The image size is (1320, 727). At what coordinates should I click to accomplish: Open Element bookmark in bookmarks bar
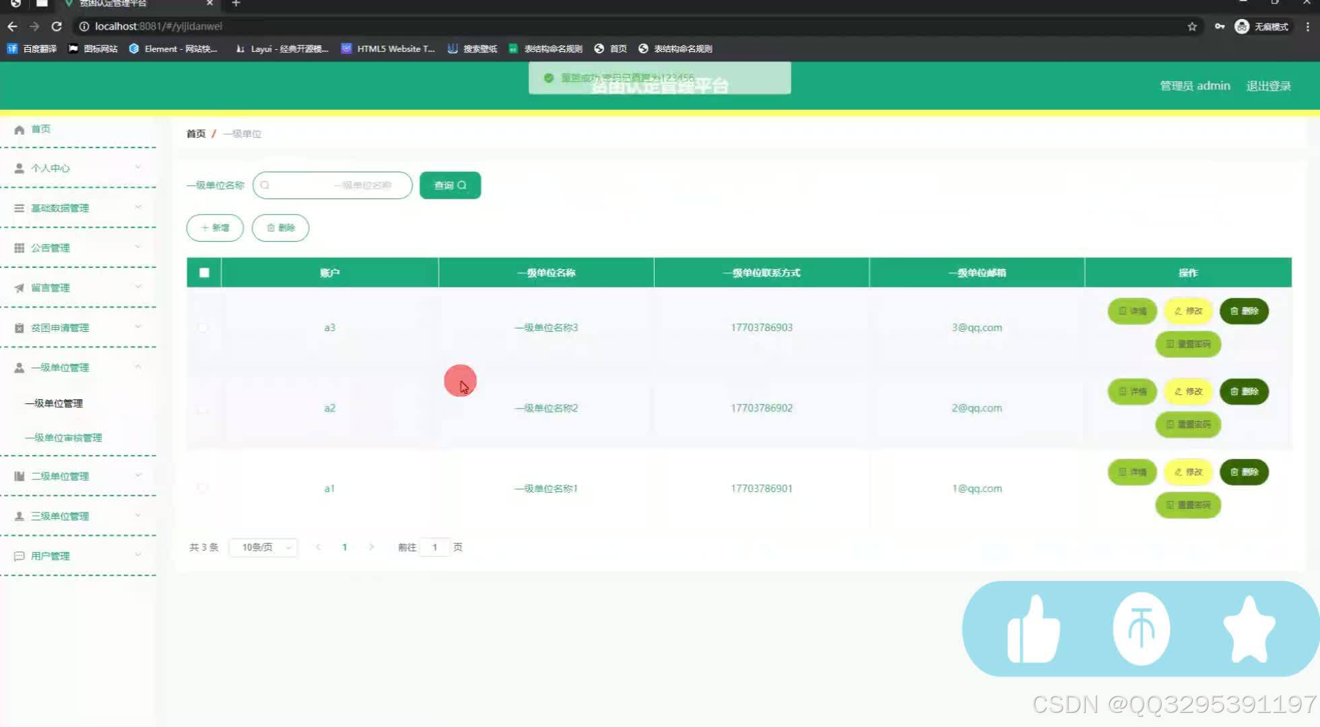173,48
